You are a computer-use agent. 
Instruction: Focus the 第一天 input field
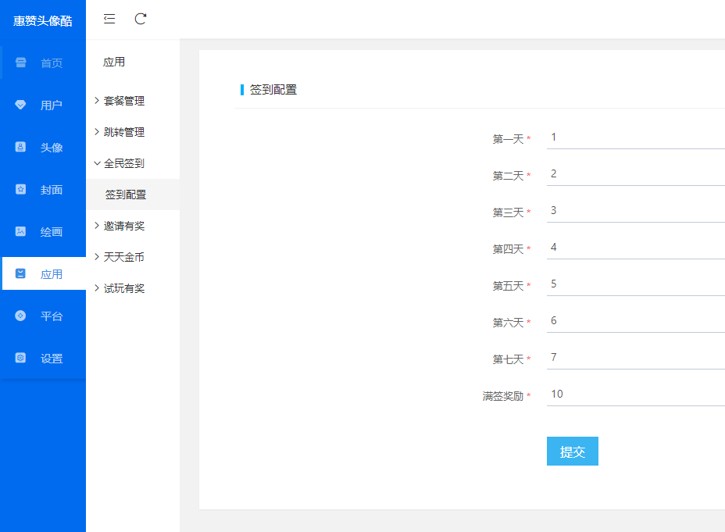tap(636, 137)
